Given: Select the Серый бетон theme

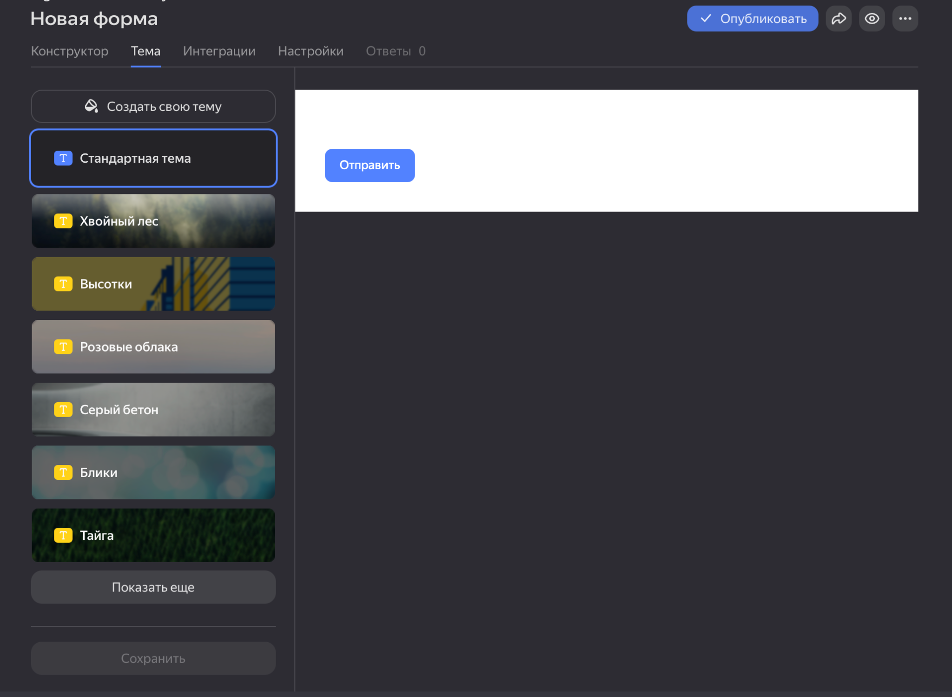Looking at the screenshot, I should pos(153,409).
